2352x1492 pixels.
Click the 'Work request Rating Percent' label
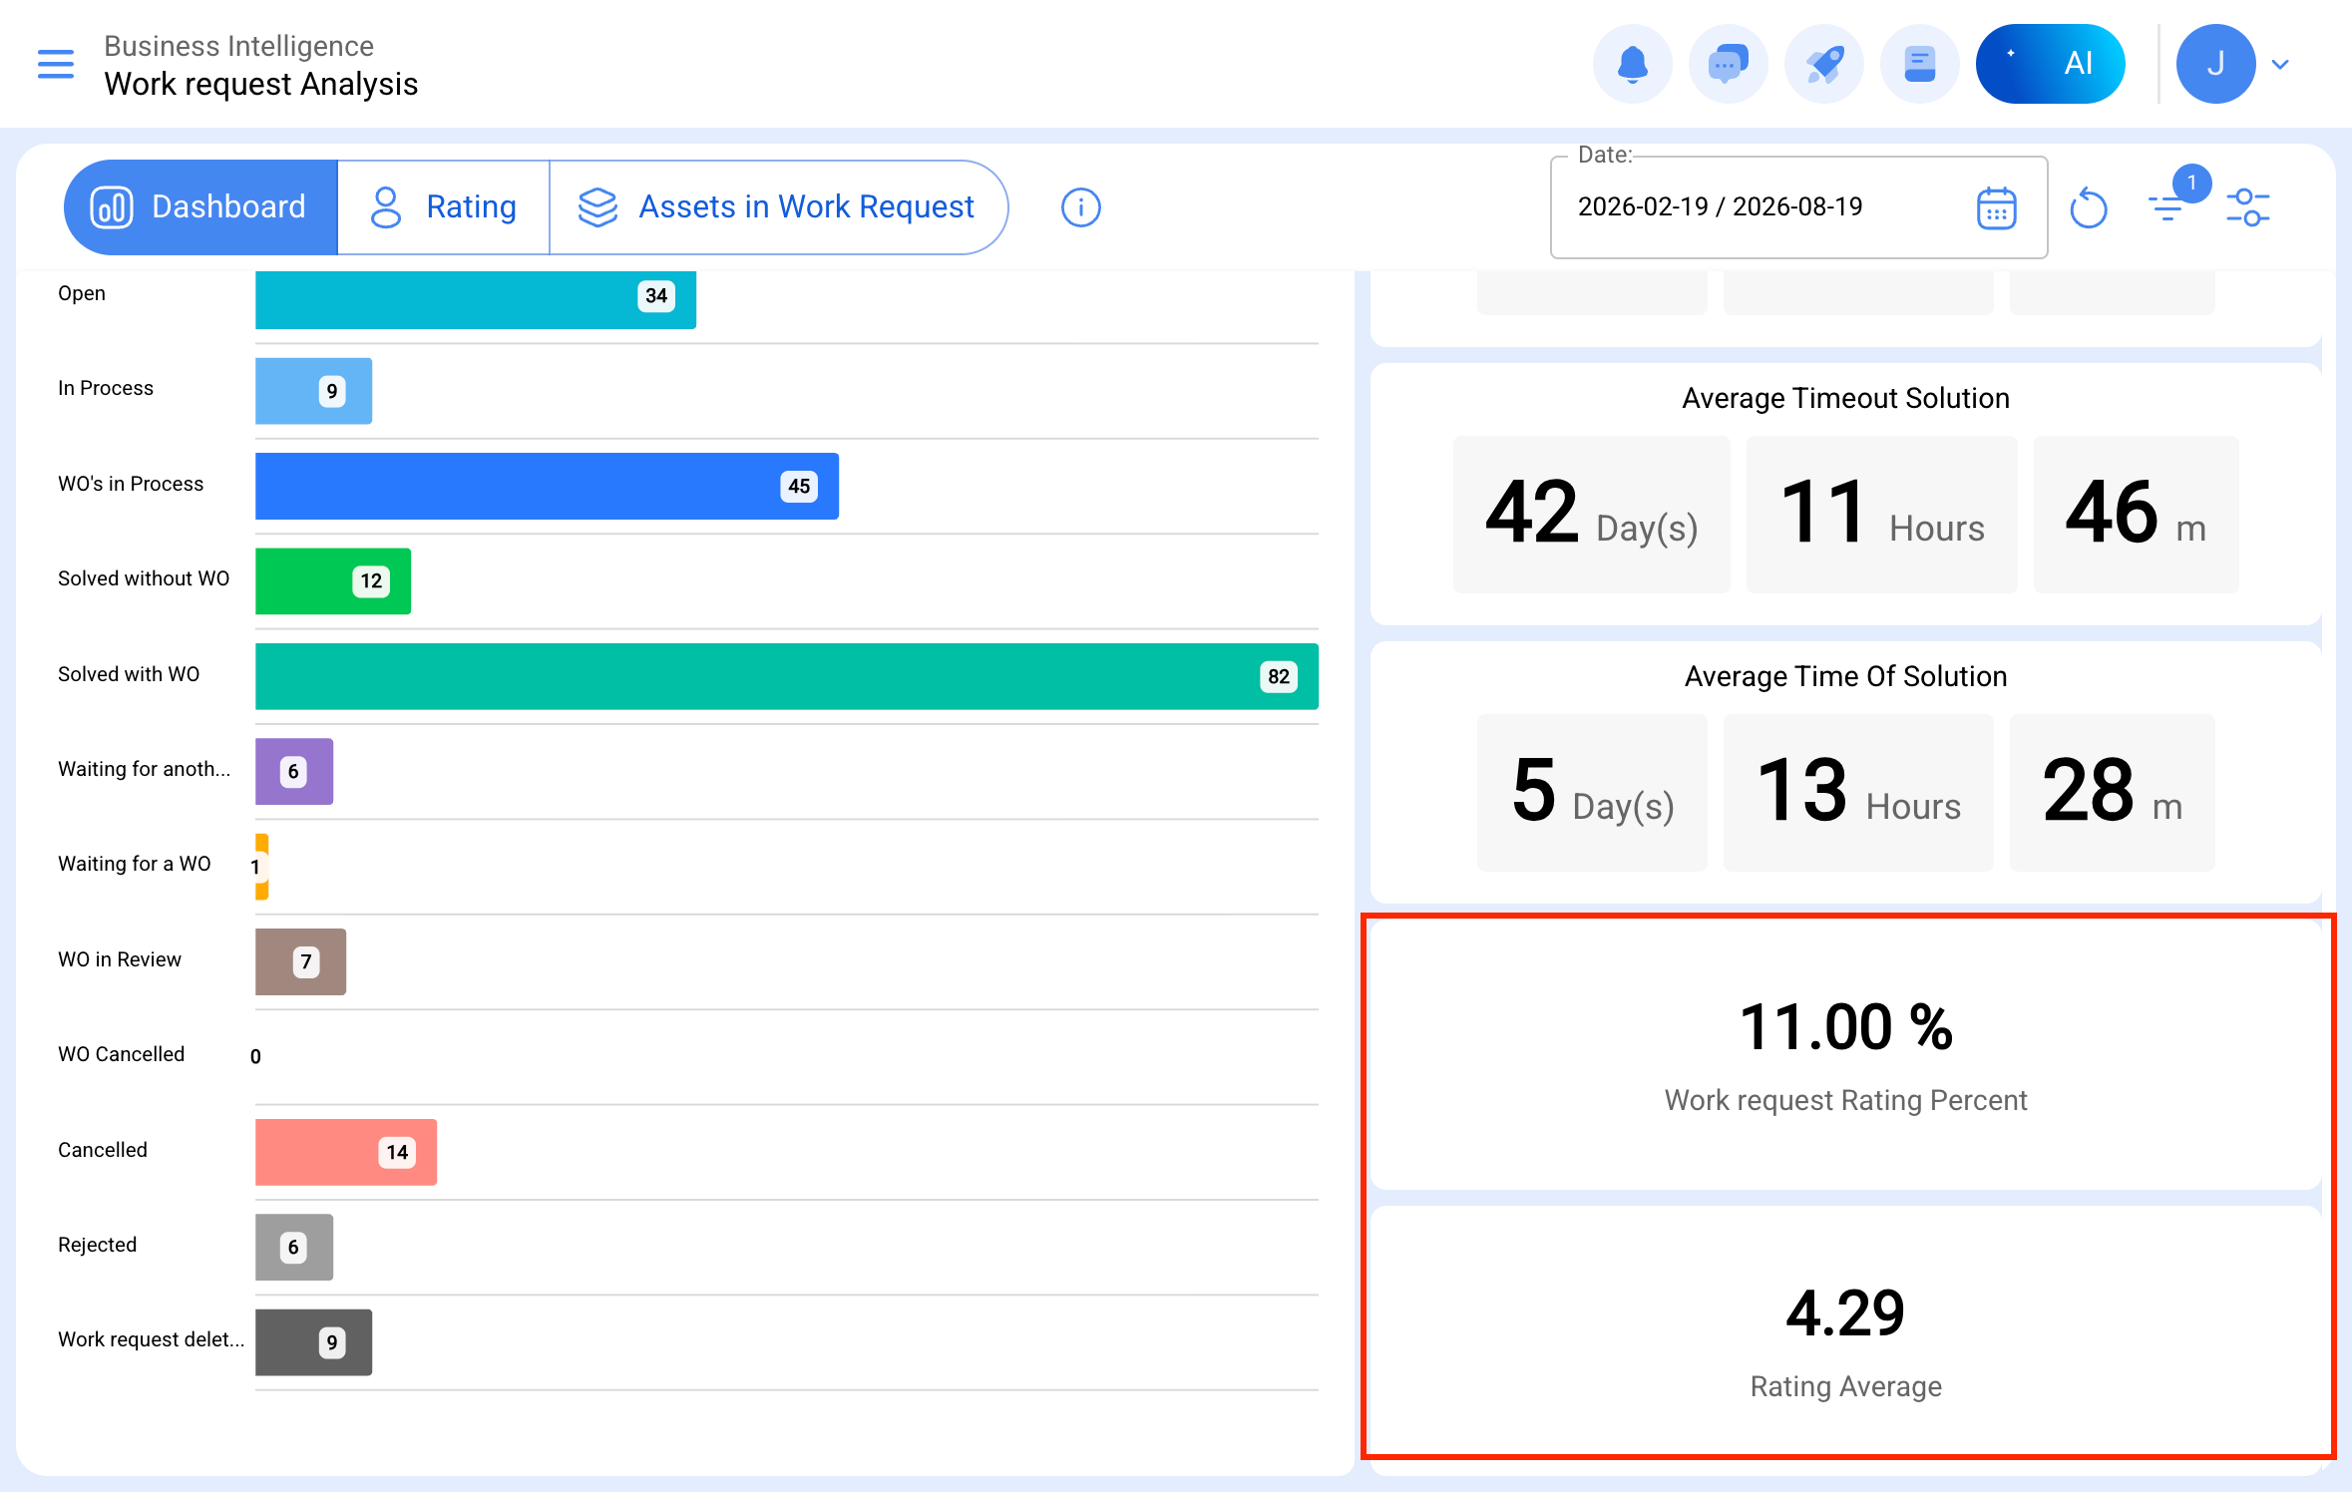[1845, 1100]
